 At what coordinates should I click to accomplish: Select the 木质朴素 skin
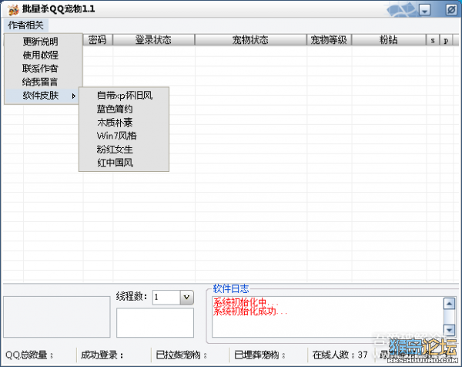[115, 123]
